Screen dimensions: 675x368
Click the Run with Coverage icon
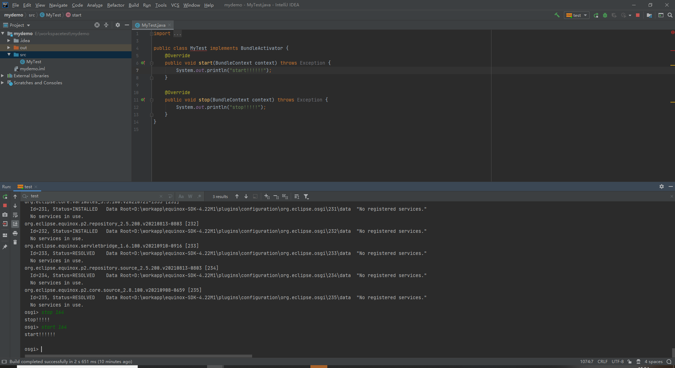[614, 15]
